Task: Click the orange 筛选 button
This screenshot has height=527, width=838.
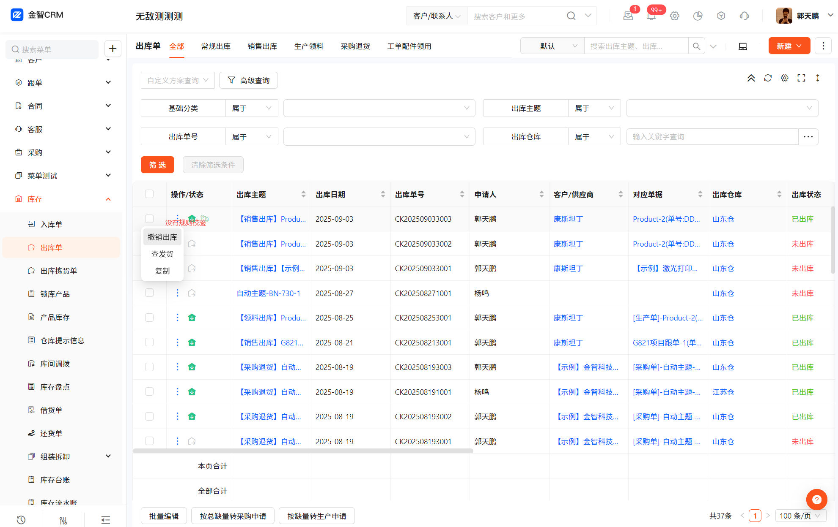Action: (x=157, y=165)
